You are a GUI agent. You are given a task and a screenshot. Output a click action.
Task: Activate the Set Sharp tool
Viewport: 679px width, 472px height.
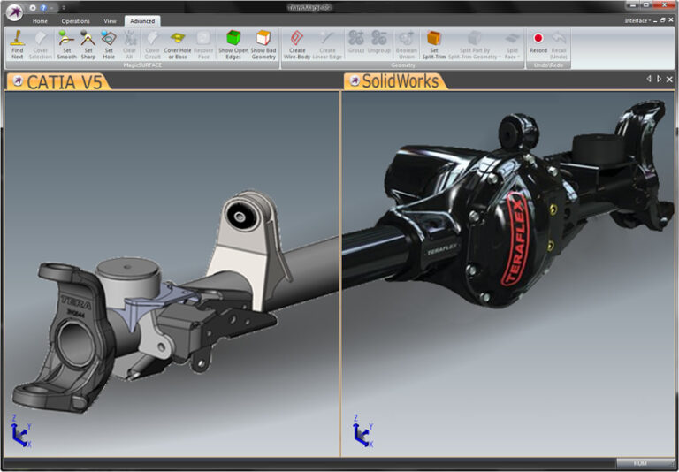(x=88, y=43)
